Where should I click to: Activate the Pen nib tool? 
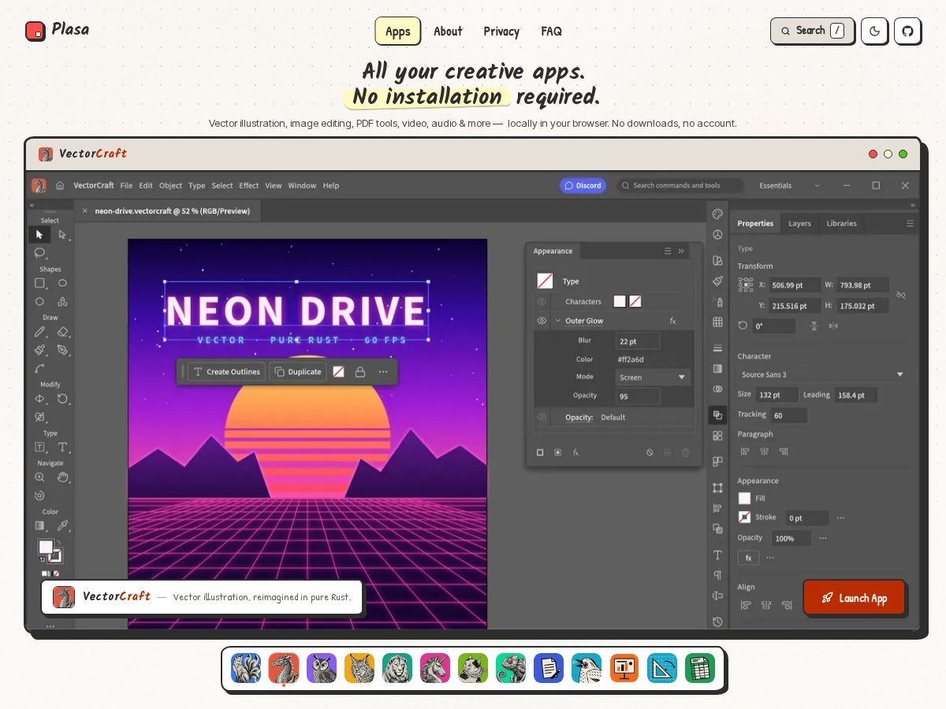(62, 350)
